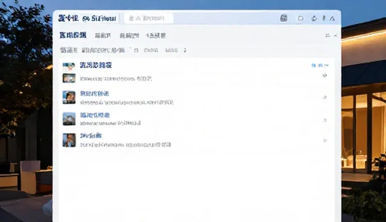Image resolution: width=386 pixels, height=222 pixels.
Task: Open the man's face thumbnail in the last entry
Action: tap(69, 140)
